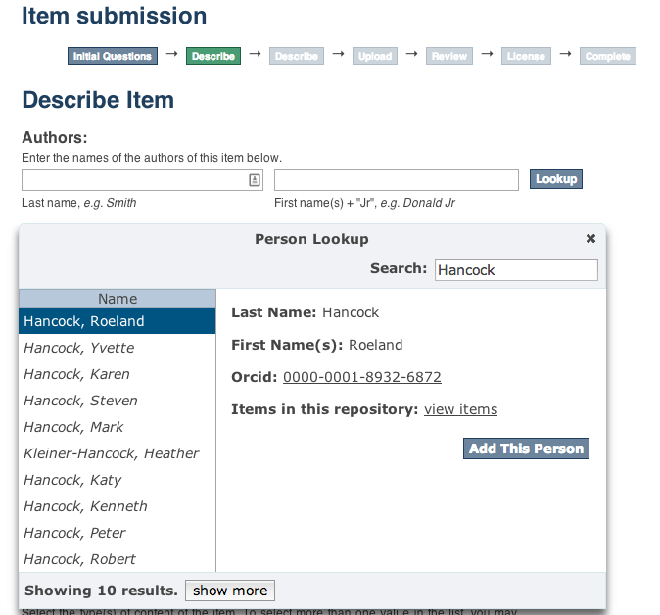Click the show more button
The image size is (660, 615).
click(230, 591)
